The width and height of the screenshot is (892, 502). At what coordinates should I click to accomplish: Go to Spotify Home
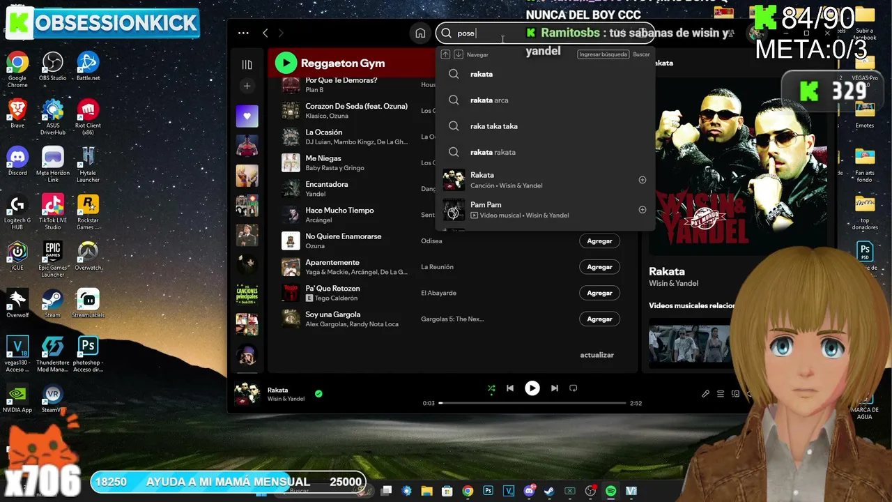pyautogui.click(x=420, y=33)
